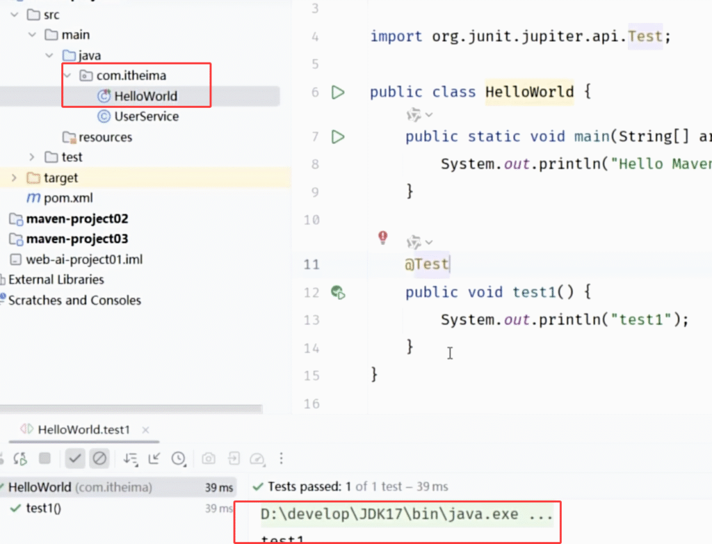
Task: Open the more options kebab menu in run toolbar
Action: point(281,458)
